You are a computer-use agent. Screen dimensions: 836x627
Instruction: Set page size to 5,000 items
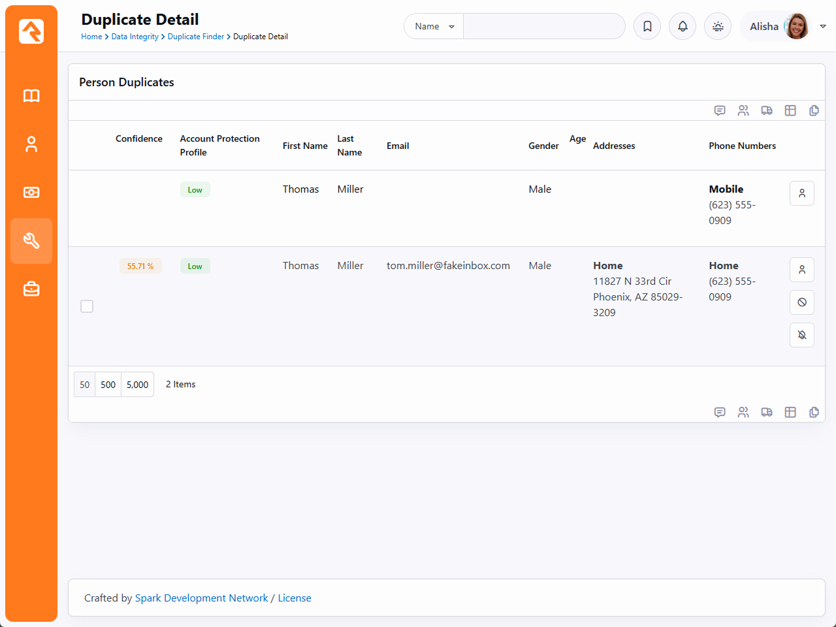point(137,385)
